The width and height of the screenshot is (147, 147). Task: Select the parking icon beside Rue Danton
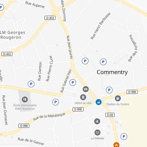[31, 84]
